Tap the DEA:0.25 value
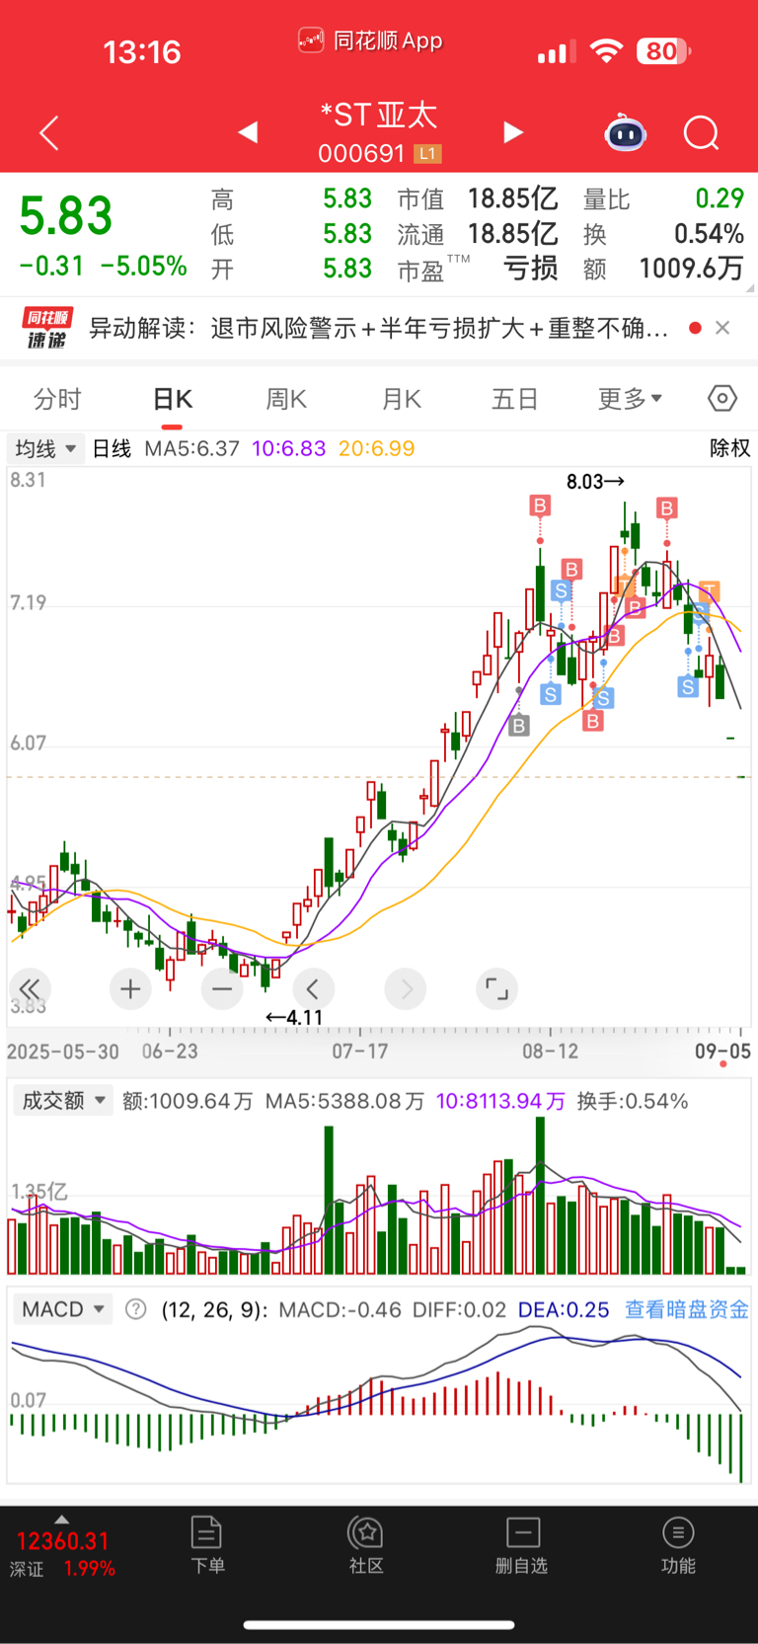This screenshot has width=758, height=1644. click(x=564, y=1309)
